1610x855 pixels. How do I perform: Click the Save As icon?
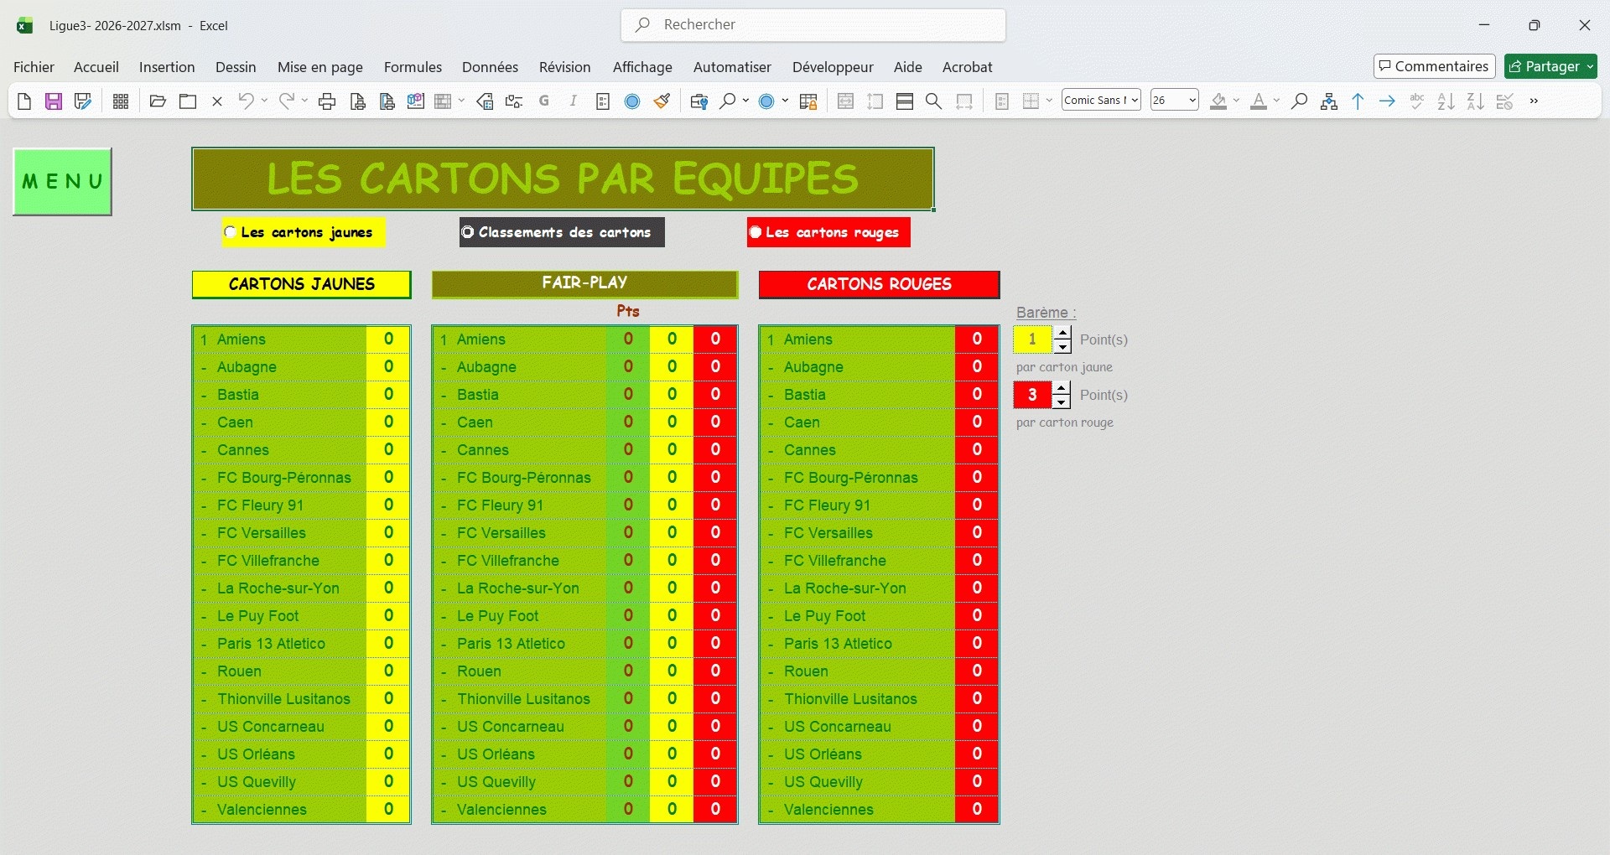coord(82,101)
